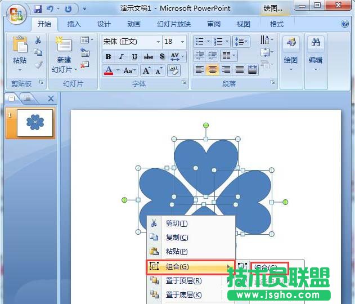Switch to slides thumbnail pane tab

pyautogui.click(x=12, y=98)
